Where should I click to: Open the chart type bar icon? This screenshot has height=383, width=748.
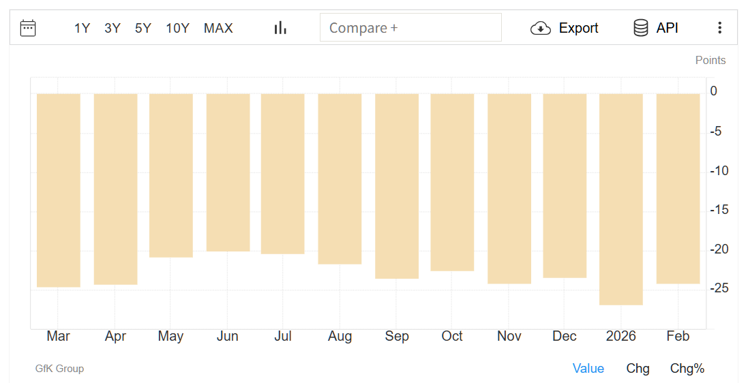(x=280, y=28)
